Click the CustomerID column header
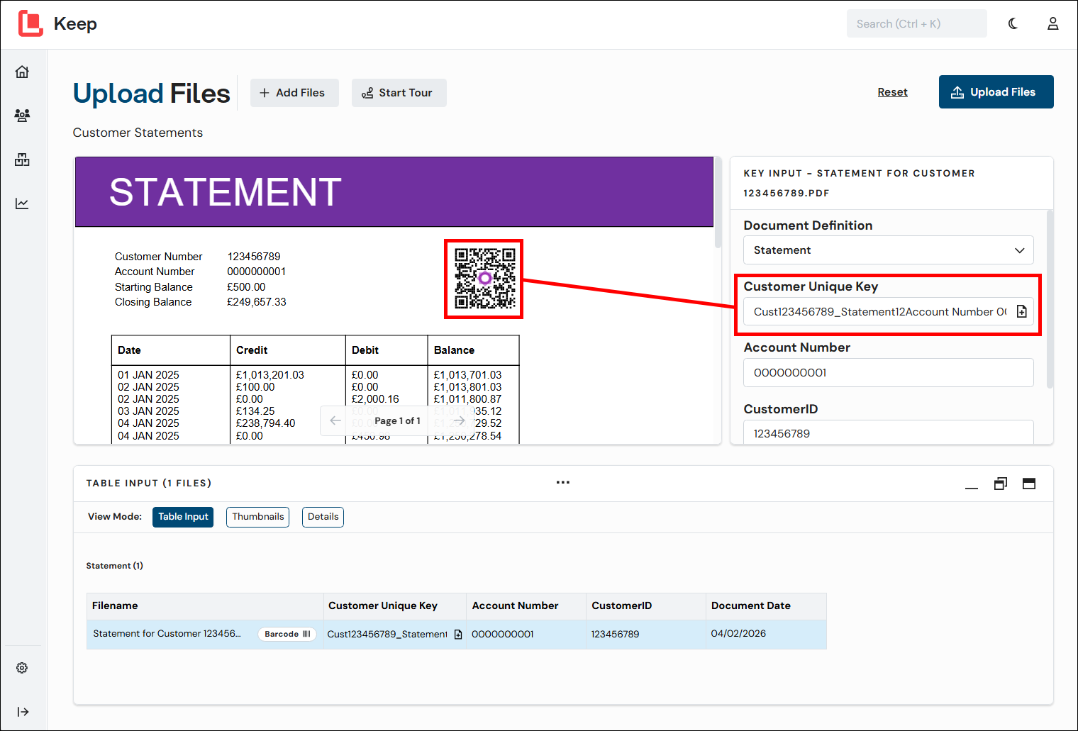The width and height of the screenshot is (1078, 731). [646, 606]
